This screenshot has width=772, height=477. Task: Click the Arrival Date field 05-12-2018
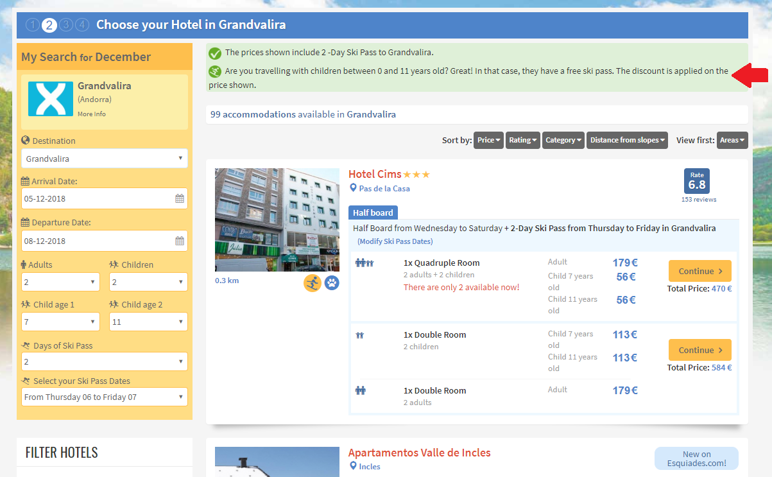[x=105, y=198]
